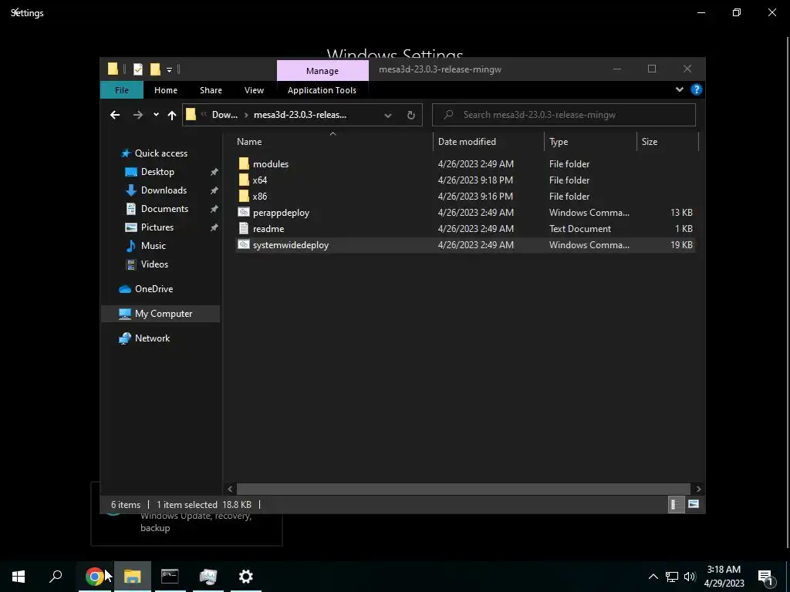Select the x86 folder icon

click(x=244, y=196)
